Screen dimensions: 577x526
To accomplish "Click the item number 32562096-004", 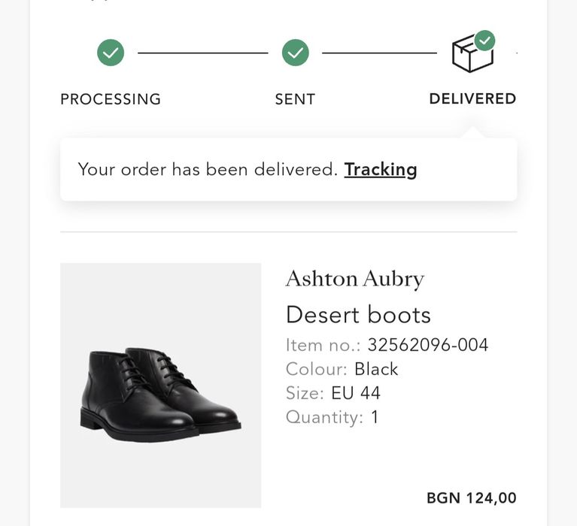I will pos(427,345).
